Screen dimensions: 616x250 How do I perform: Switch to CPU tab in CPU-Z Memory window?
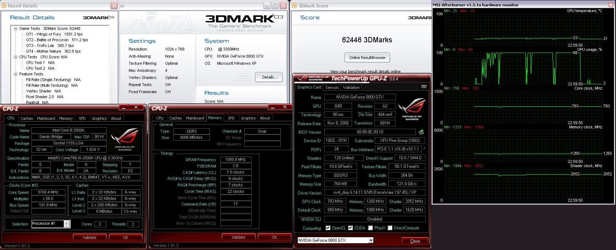click(x=160, y=118)
